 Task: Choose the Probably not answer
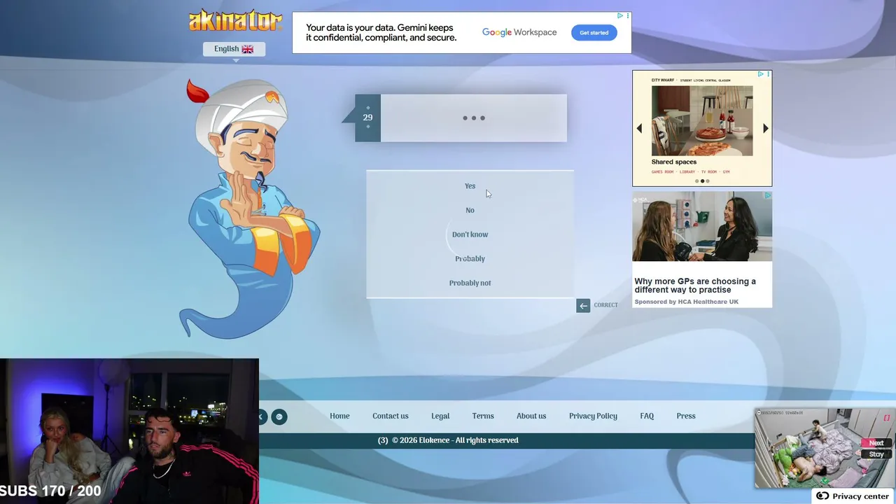click(470, 283)
